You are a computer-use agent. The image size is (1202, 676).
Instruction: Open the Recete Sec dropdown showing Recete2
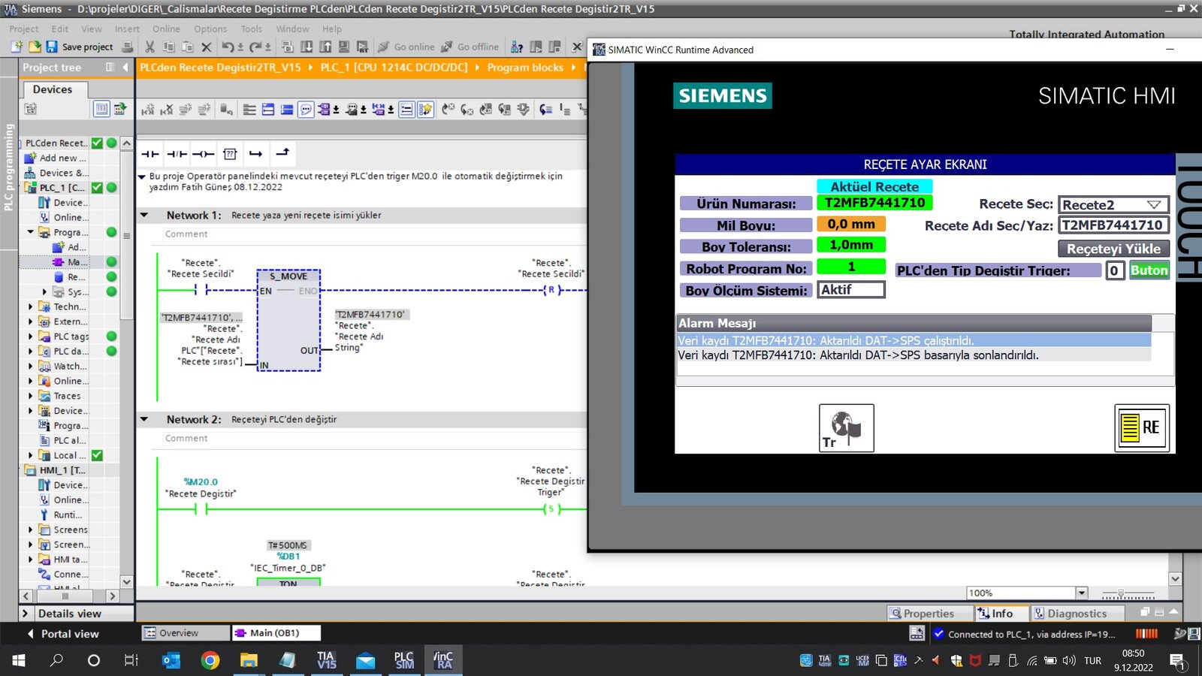pyautogui.click(x=1113, y=204)
